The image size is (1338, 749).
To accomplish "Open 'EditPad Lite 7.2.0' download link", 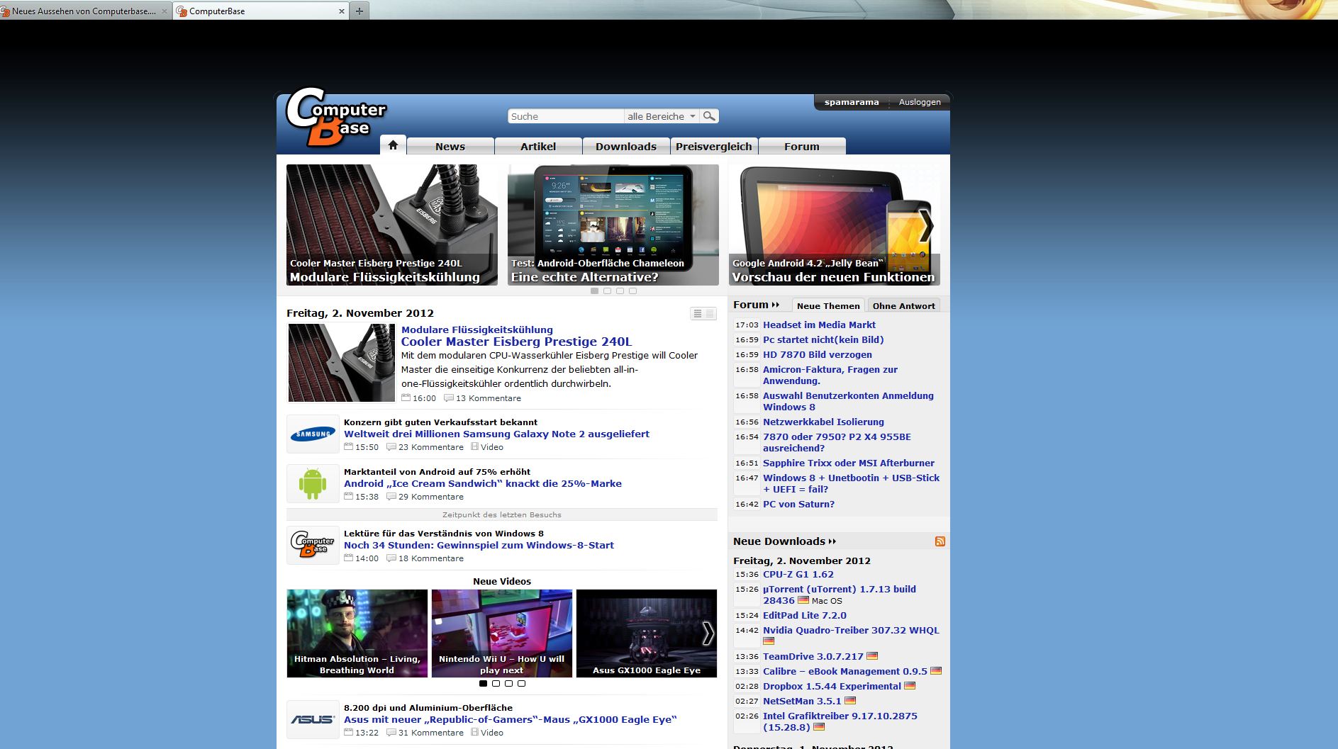I will click(805, 615).
